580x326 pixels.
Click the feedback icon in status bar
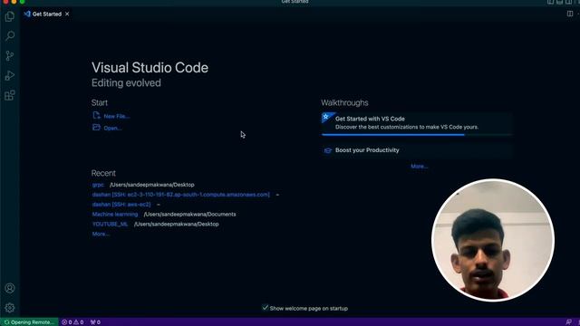569,322
